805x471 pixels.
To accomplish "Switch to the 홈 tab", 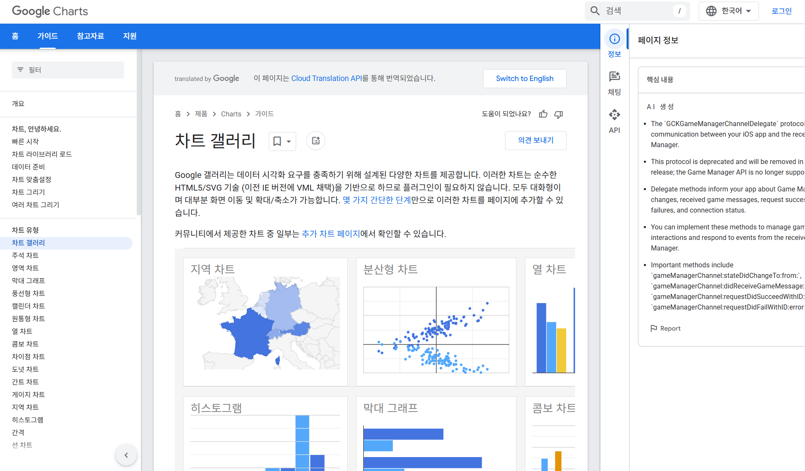I will [x=15, y=36].
